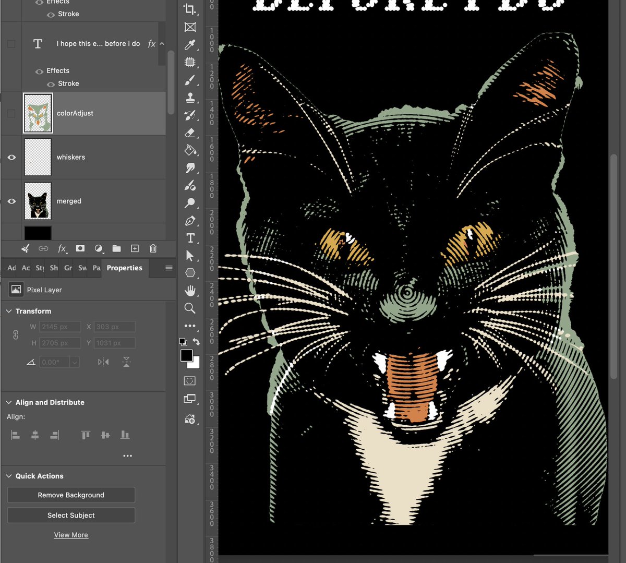This screenshot has height=563, width=626.
Task: Select the Paint Bucket tool
Action: tap(190, 150)
